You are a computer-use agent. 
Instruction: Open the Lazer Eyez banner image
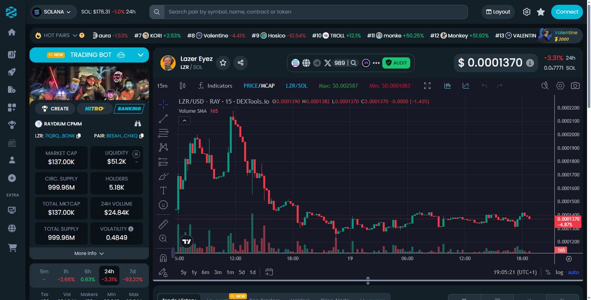tap(89, 83)
